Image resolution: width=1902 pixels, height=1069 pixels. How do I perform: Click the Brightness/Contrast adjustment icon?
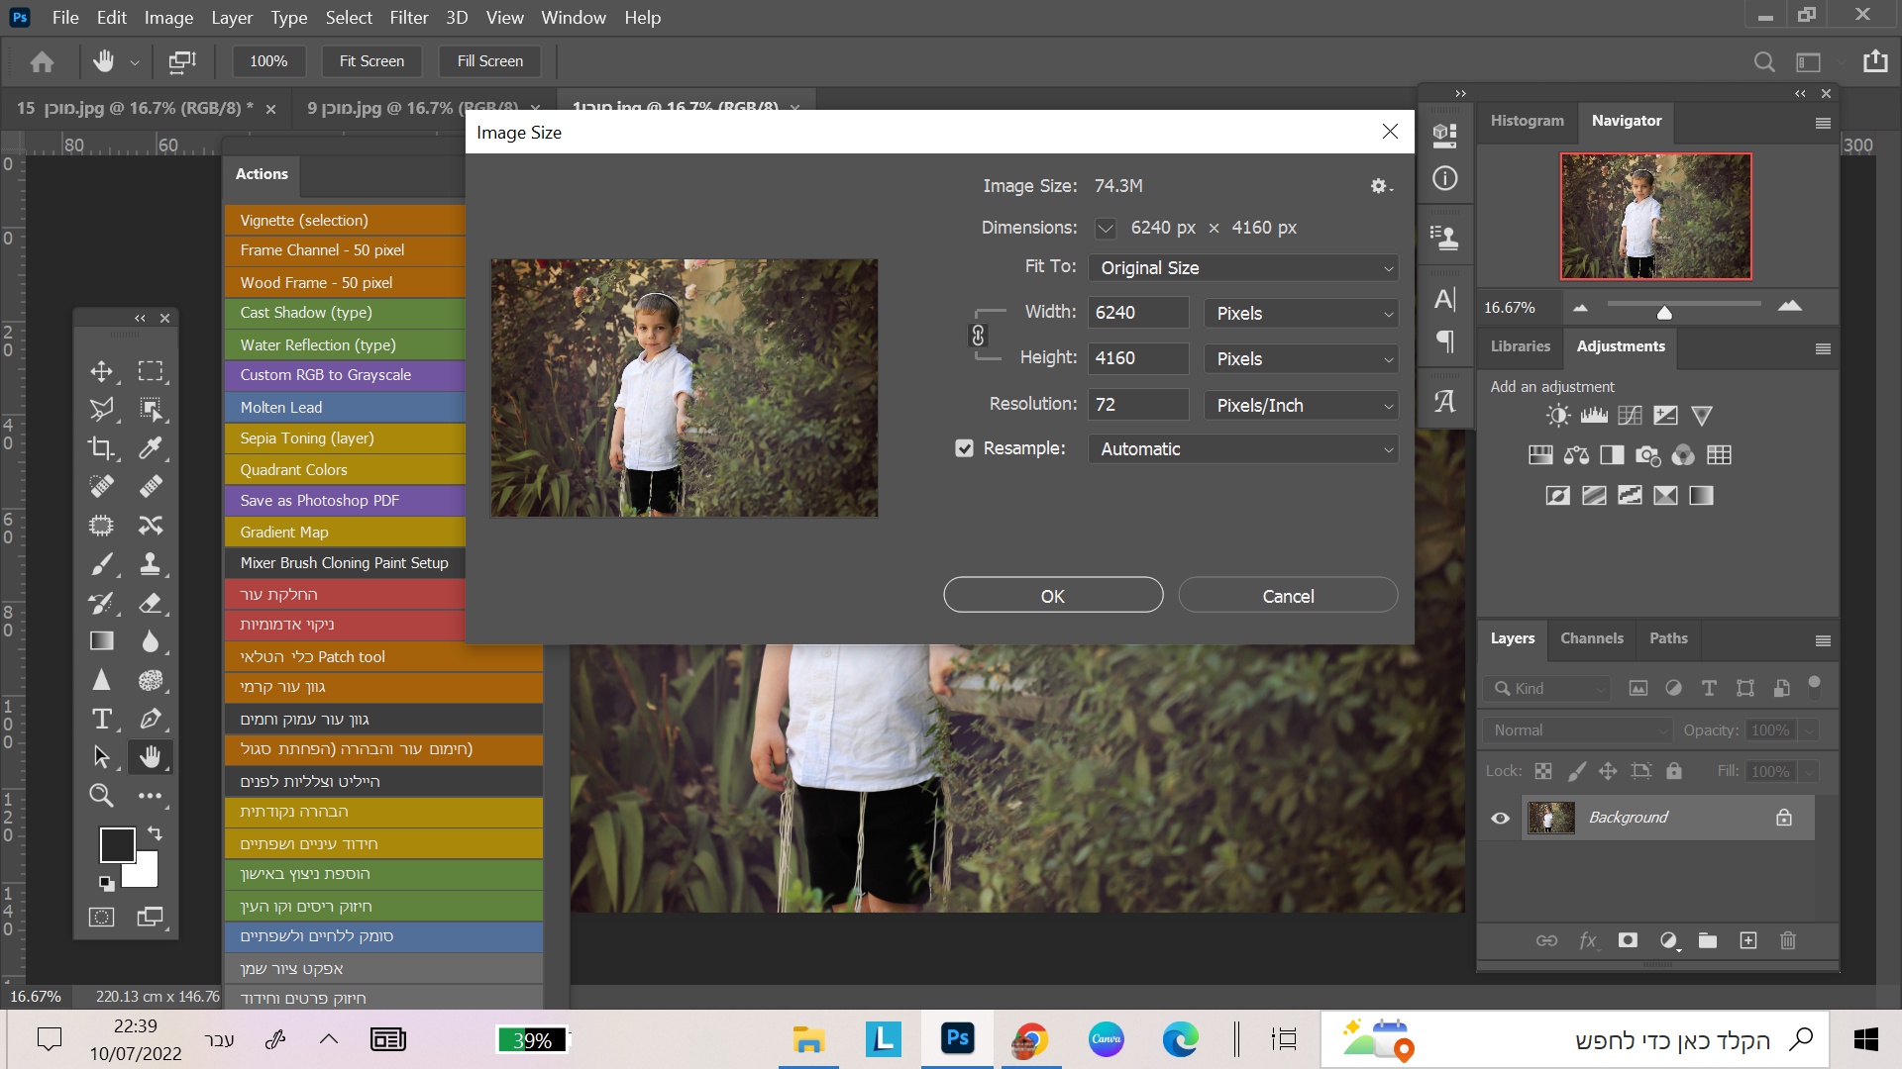(1558, 416)
